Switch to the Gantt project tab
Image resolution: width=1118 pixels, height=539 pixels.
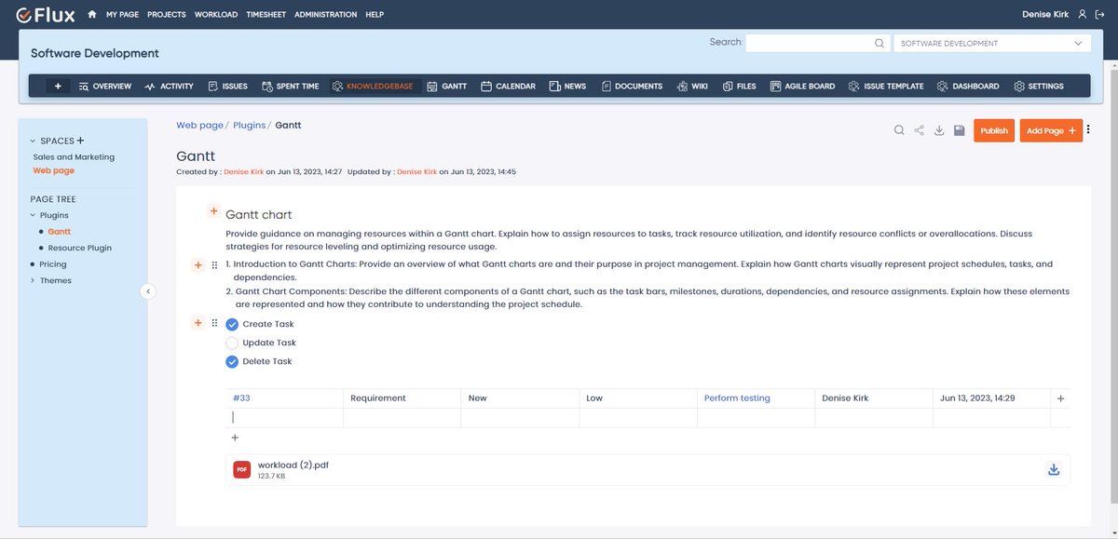[446, 86]
